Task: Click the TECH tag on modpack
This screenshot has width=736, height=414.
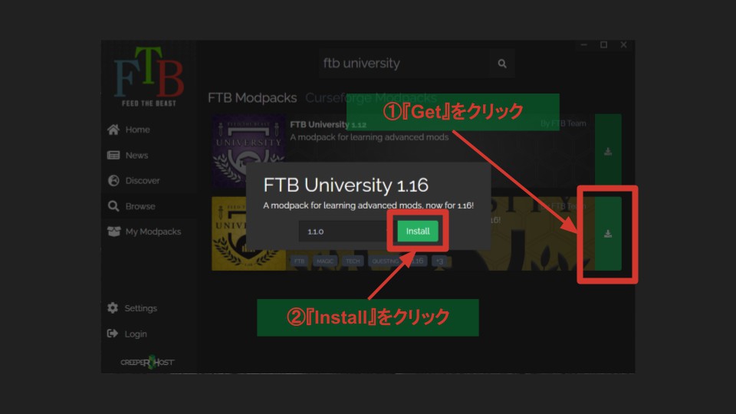Action: 353,261
